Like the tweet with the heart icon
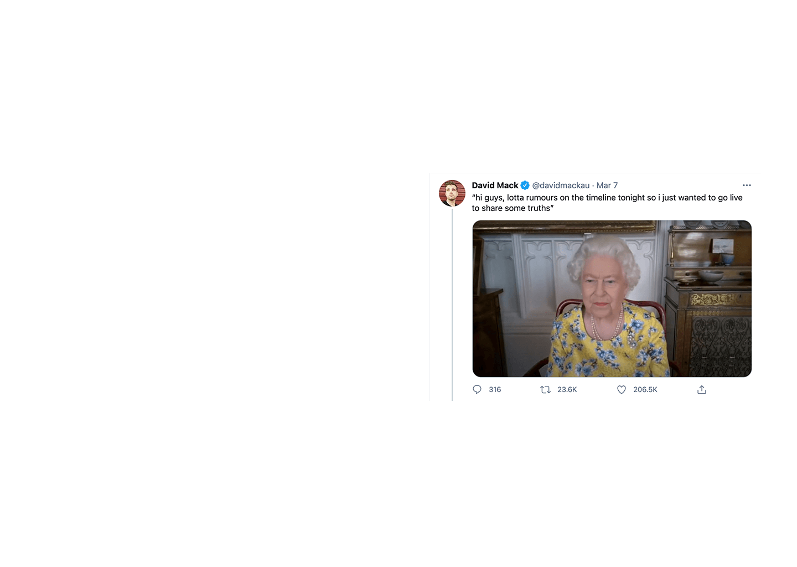Viewport: 797px width, 567px height. (622, 390)
